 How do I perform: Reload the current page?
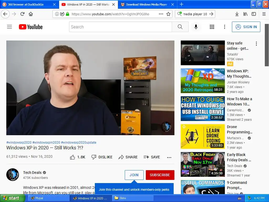pos(23,14)
